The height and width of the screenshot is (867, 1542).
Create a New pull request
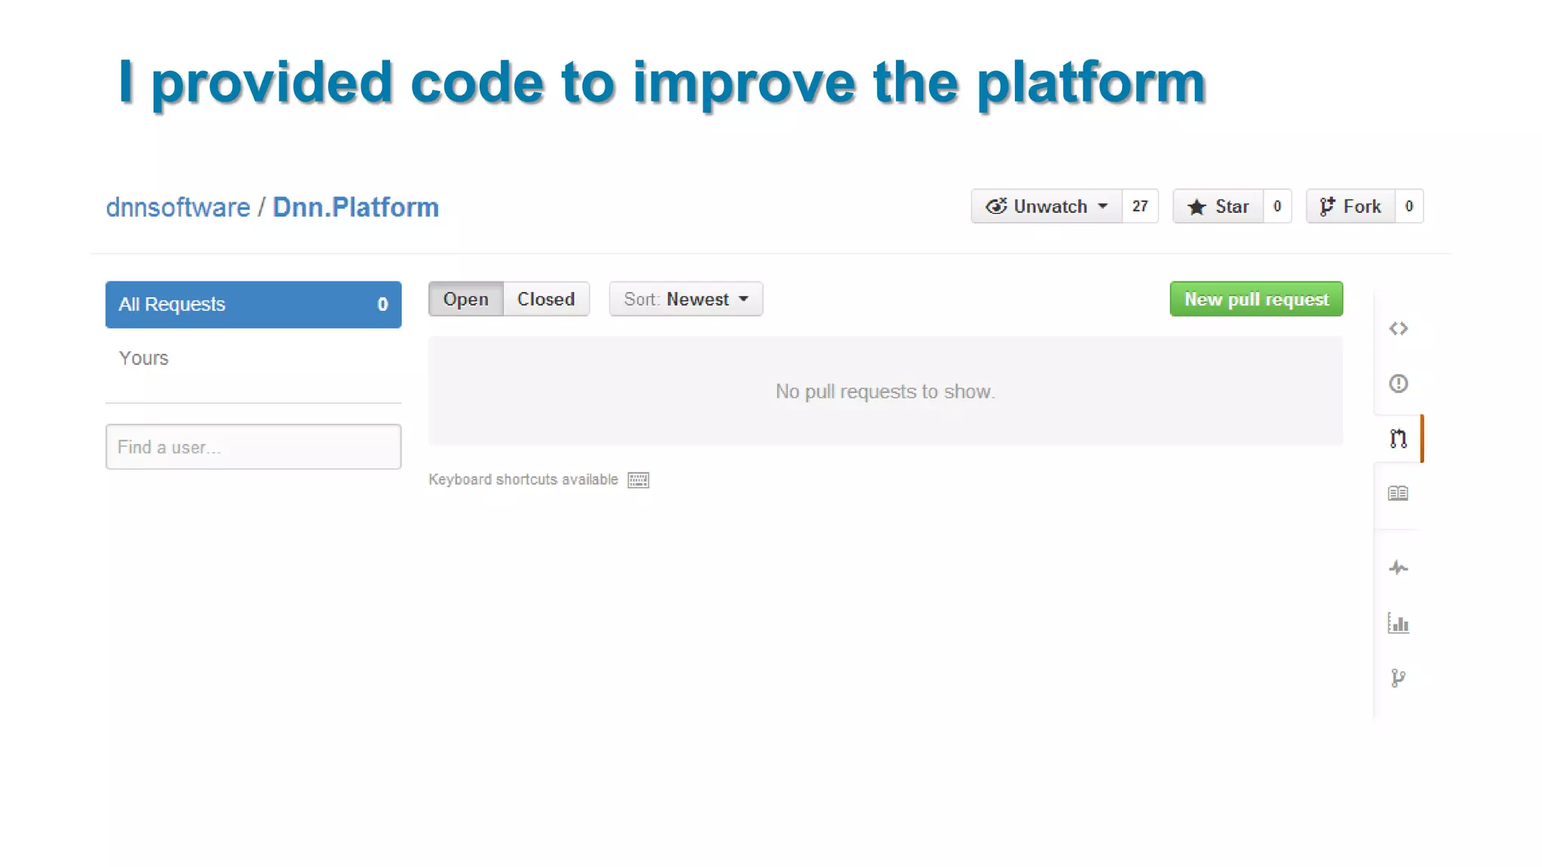[1256, 299]
